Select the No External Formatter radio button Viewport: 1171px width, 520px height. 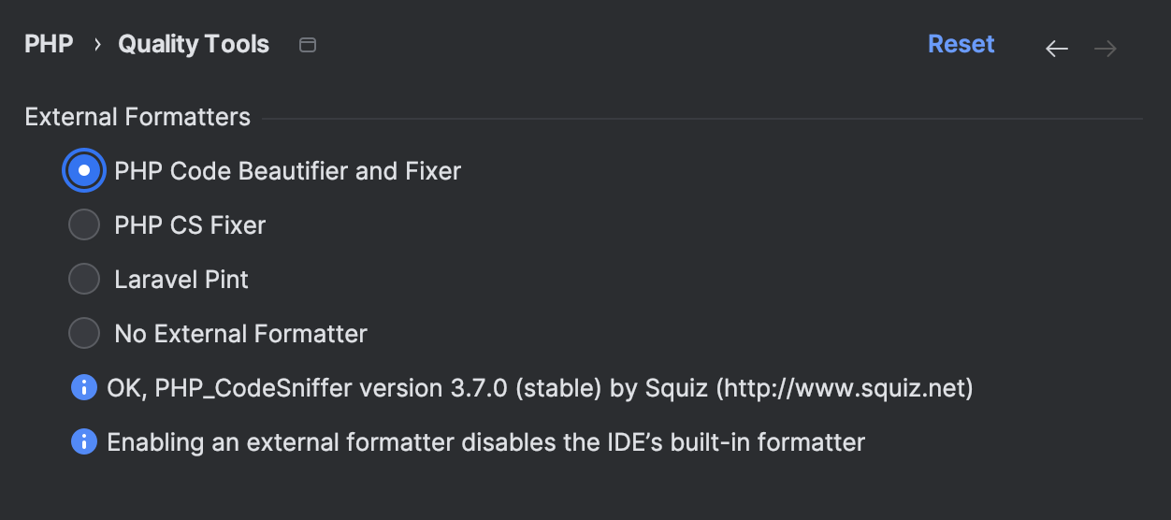coord(84,334)
